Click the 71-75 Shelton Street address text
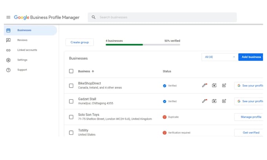Screen dimensions: 267x160 115,119
